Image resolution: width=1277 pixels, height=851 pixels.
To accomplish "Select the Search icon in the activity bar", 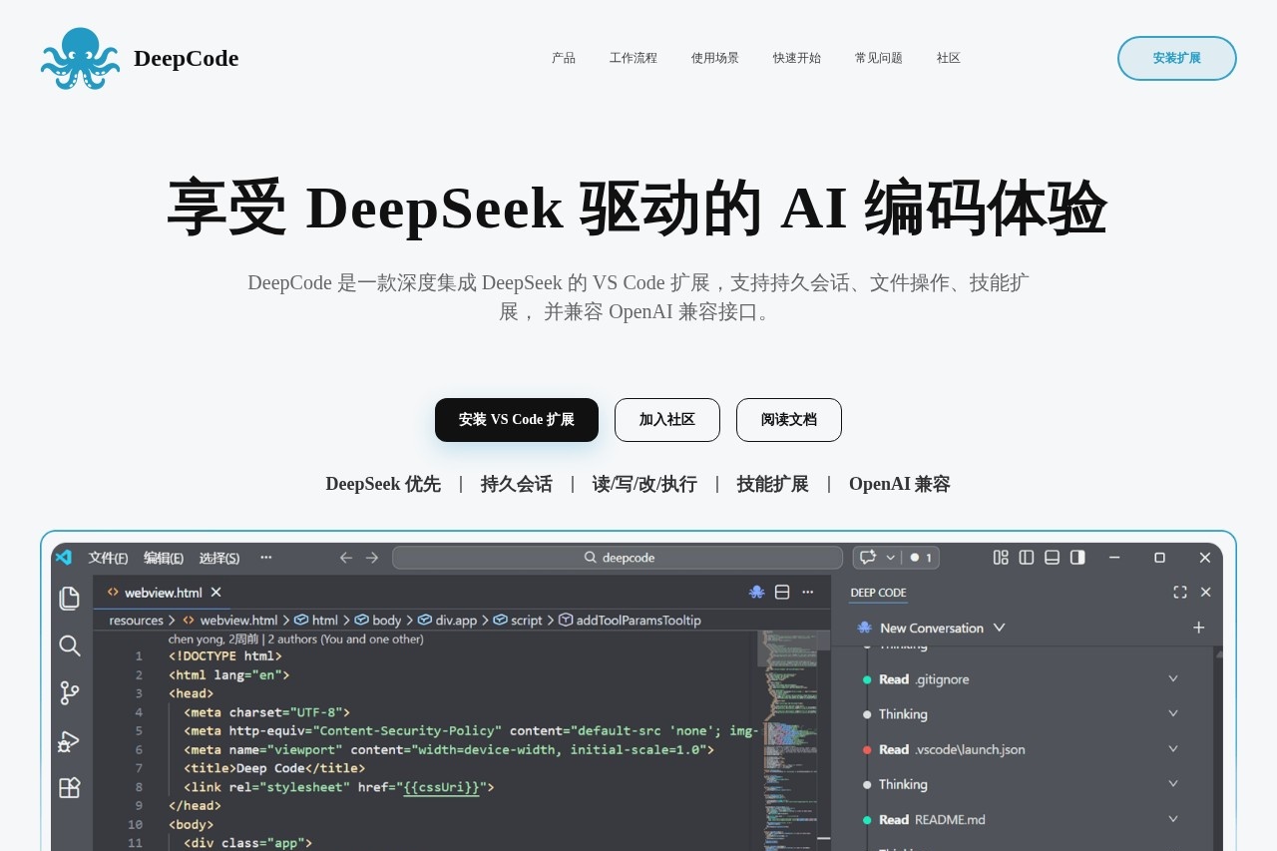I will pos(69,646).
